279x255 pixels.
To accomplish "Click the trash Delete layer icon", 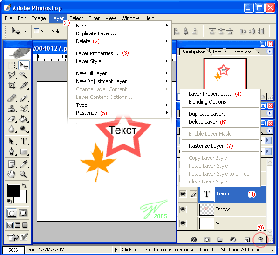I will 260,240.
